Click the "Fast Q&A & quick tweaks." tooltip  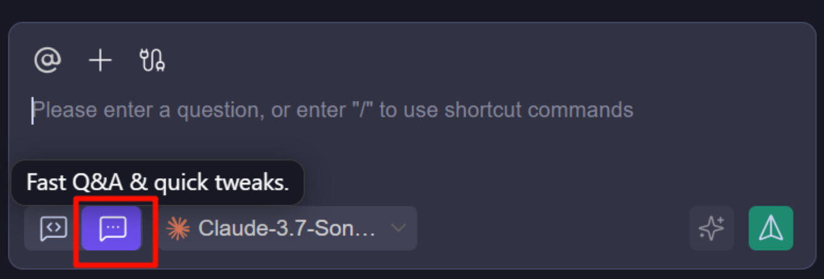point(157,182)
